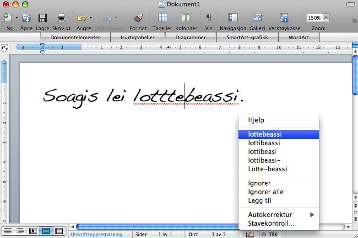Choose Ignorer alle in the context menu
This screenshot has height=238, width=358.
tap(278, 192)
